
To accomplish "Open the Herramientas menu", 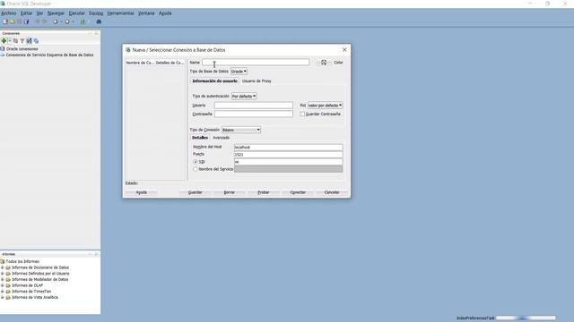I will (x=120, y=13).
